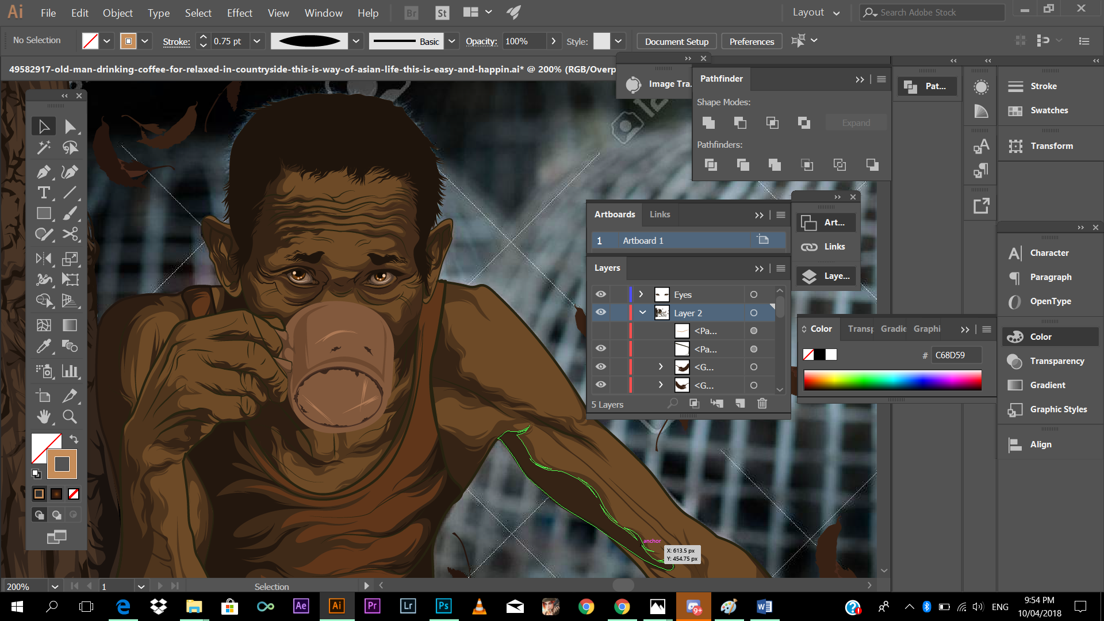Collapse Layer 2 contents
This screenshot has width=1104, height=621.
pos(642,312)
